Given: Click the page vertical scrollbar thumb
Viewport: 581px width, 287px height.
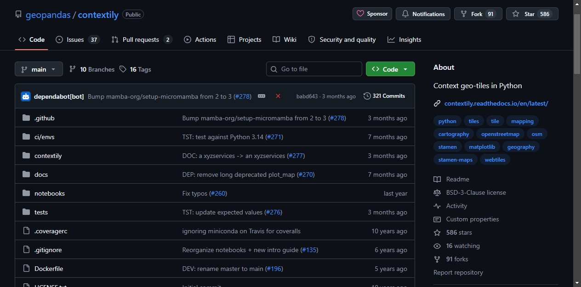Looking at the screenshot, I should point(577,44).
